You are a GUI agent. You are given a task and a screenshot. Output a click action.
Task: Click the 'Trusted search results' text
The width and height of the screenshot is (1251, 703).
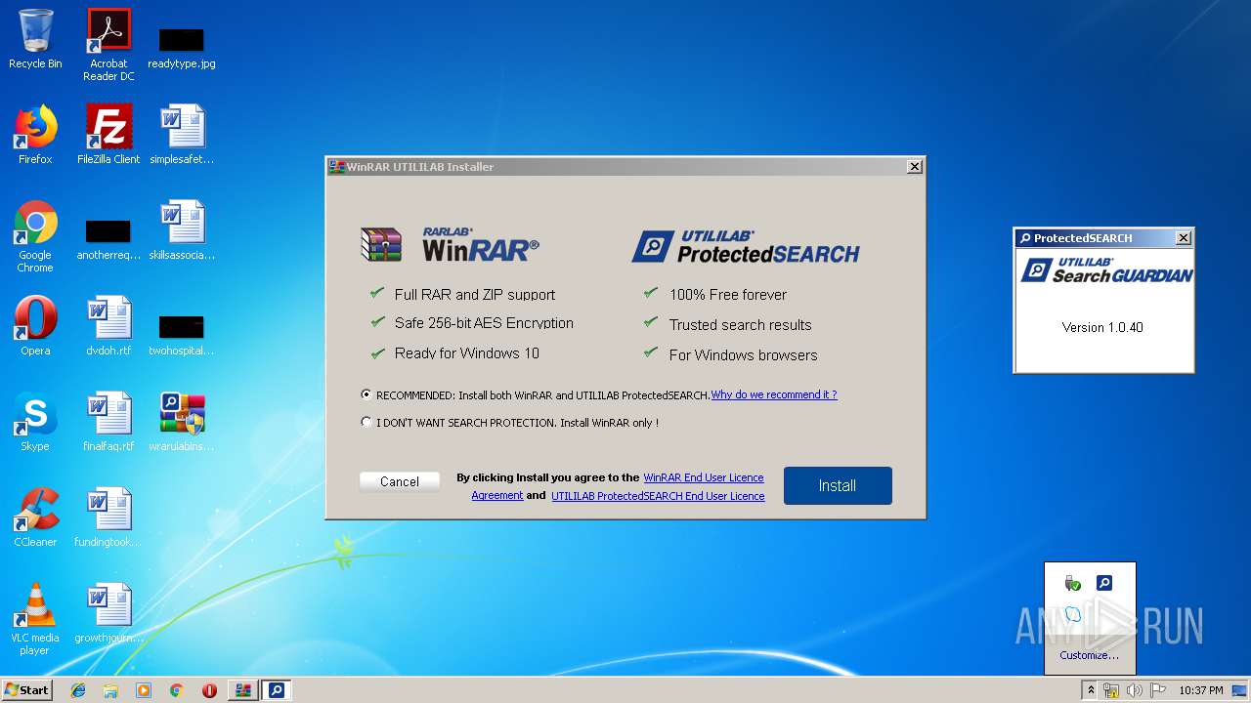pos(741,324)
